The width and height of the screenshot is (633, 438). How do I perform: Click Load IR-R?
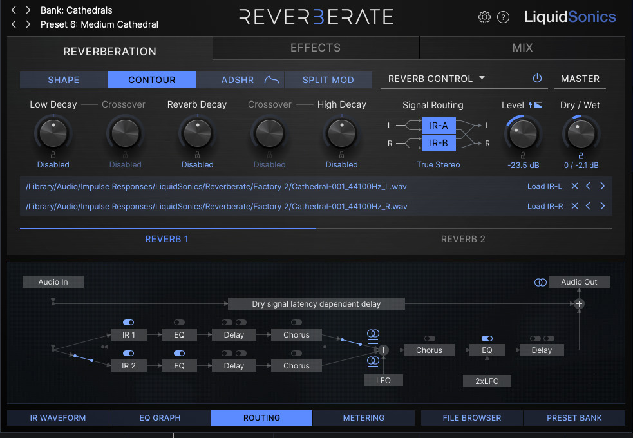click(545, 206)
